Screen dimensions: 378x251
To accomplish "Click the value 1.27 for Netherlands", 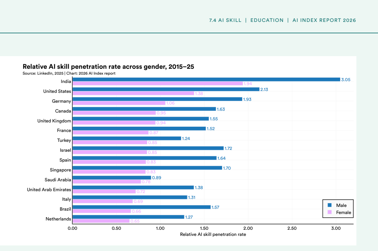I will 189,217.
